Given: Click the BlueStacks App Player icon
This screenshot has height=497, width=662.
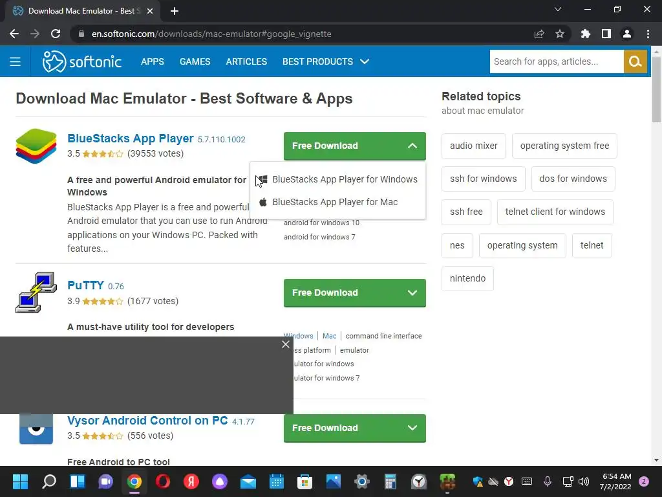Looking at the screenshot, I should (x=36, y=146).
